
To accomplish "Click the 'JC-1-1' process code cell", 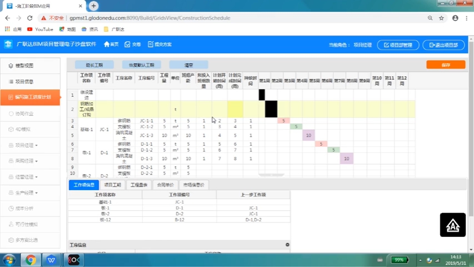I will [x=147, y=121].
